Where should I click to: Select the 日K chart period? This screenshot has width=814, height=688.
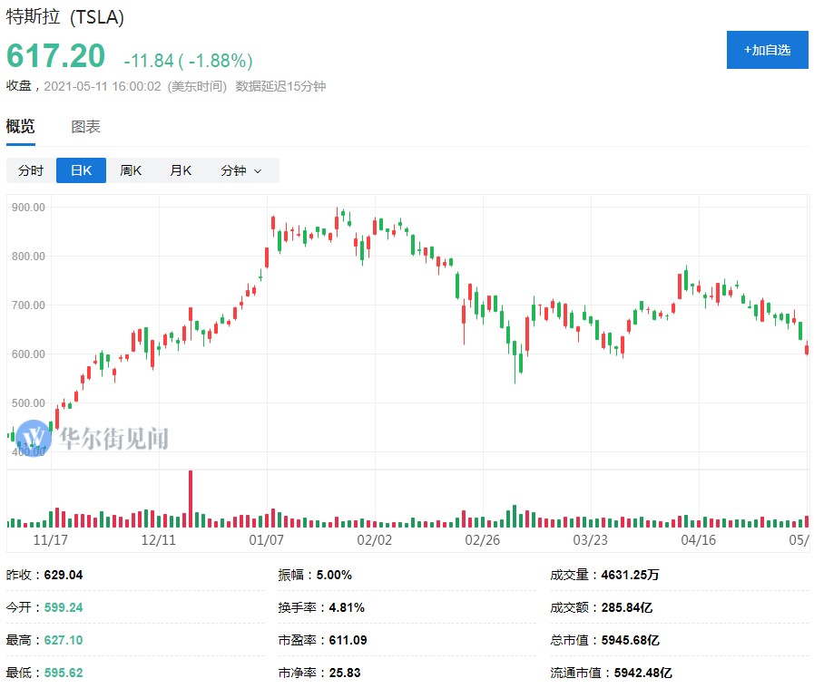81,170
